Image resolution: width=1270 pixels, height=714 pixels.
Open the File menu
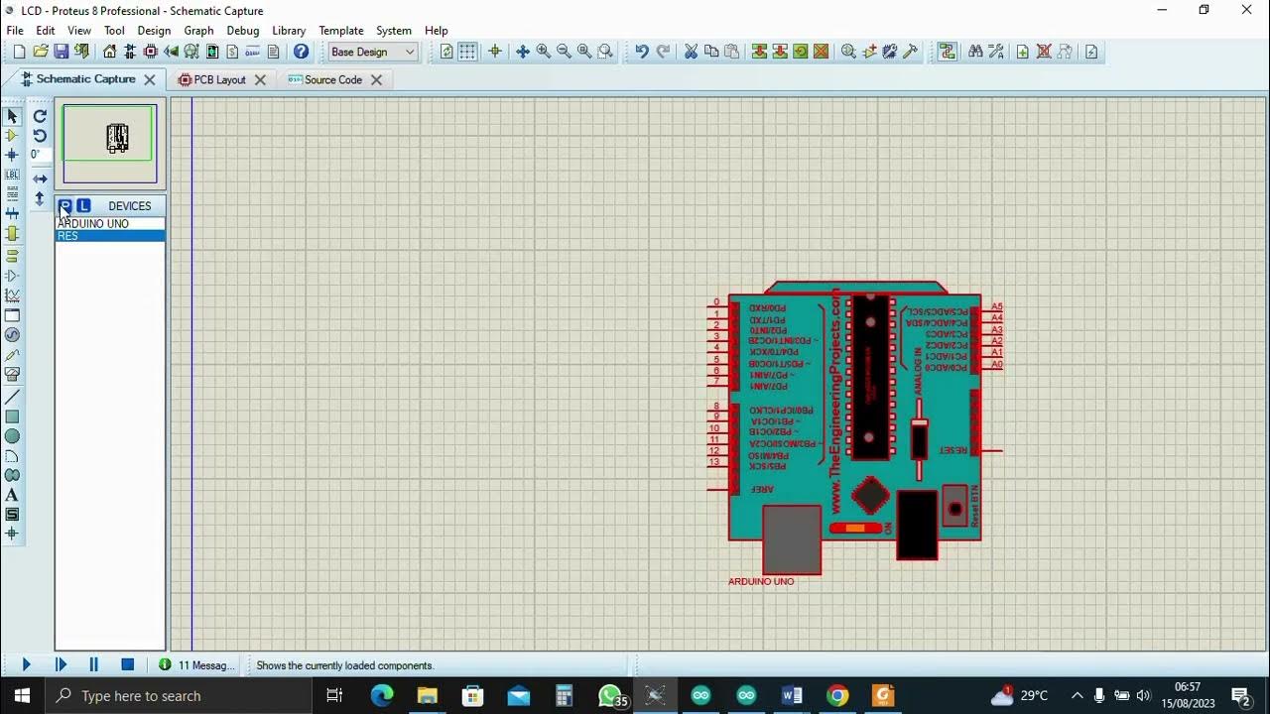15,31
